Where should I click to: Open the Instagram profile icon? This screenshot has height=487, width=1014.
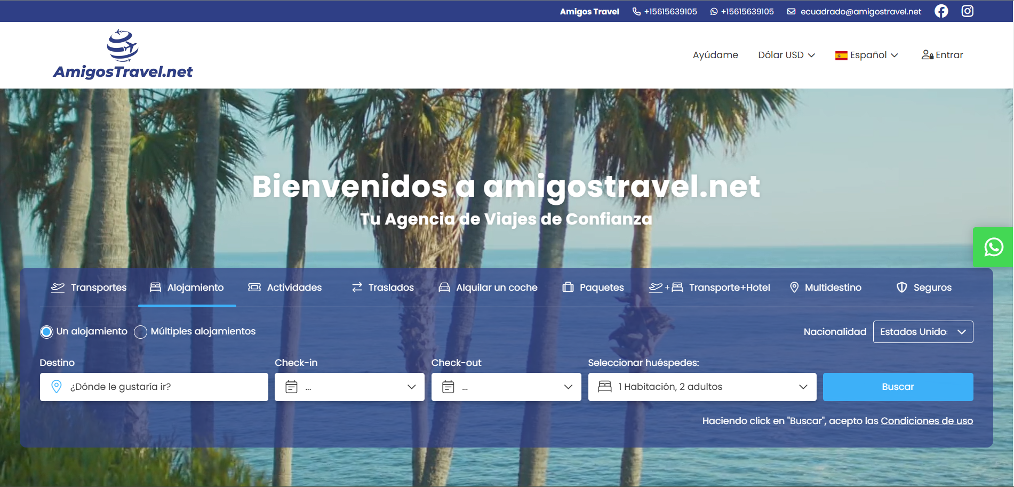click(x=968, y=11)
